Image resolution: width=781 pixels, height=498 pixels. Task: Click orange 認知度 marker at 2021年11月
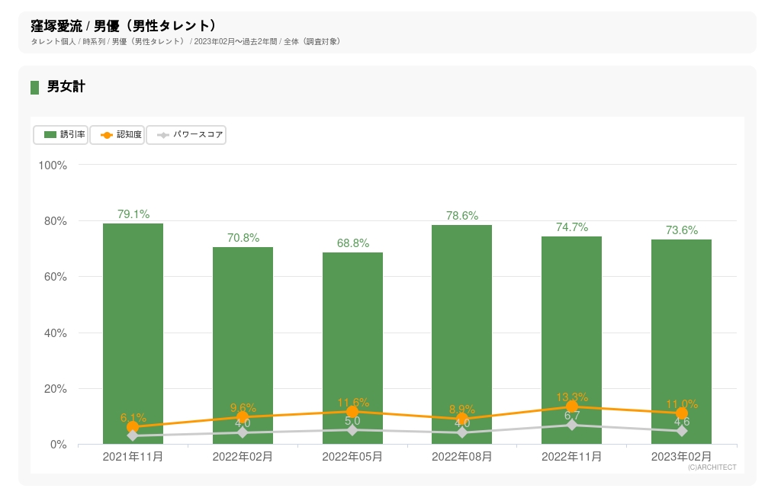coord(133,427)
